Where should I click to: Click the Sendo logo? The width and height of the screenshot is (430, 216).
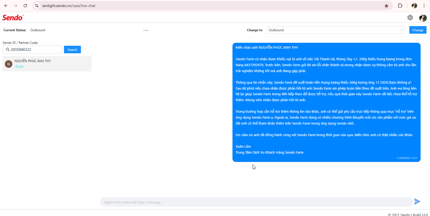point(13,17)
